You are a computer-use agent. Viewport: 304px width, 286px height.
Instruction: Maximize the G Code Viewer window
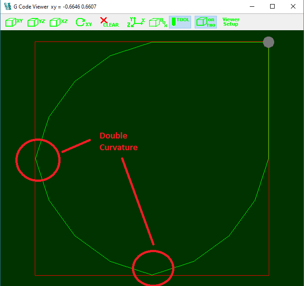[x=272, y=7]
